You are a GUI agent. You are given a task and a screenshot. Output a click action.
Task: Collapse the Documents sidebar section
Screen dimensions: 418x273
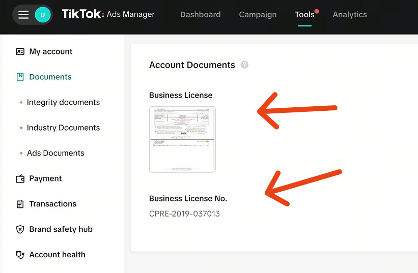(x=50, y=77)
